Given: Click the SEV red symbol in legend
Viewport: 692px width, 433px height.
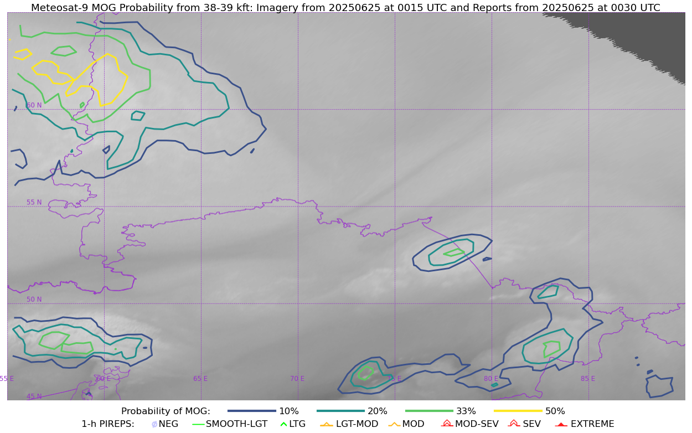Looking at the screenshot, I should pos(514,424).
